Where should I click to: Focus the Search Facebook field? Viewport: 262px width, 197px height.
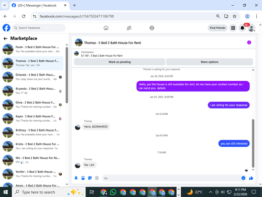pos(39,28)
